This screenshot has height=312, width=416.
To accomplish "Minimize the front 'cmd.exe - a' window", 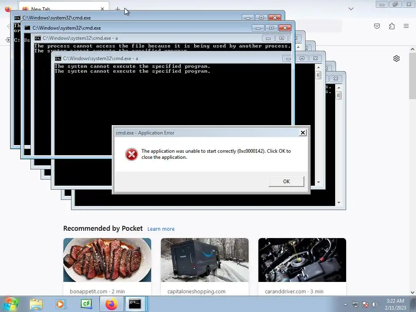I will pos(289,58).
